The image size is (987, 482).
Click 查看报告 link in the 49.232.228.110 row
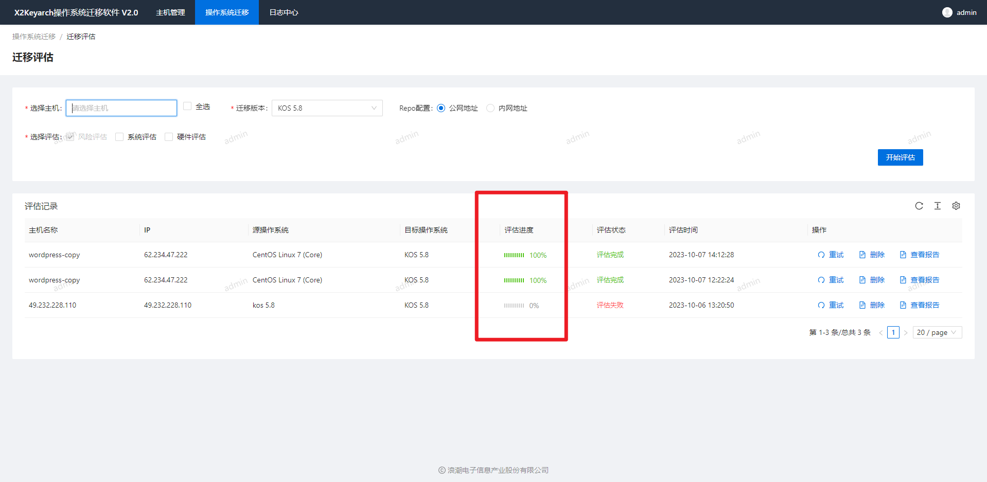pyautogui.click(x=925, y=305)
